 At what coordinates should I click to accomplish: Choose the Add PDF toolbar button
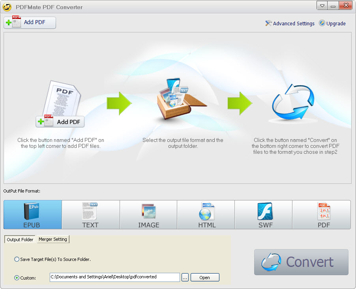pyautogui.click(x=30, y=23)
